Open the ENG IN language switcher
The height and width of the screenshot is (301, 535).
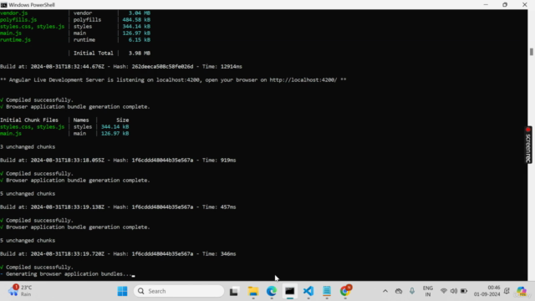click(427, 291)
